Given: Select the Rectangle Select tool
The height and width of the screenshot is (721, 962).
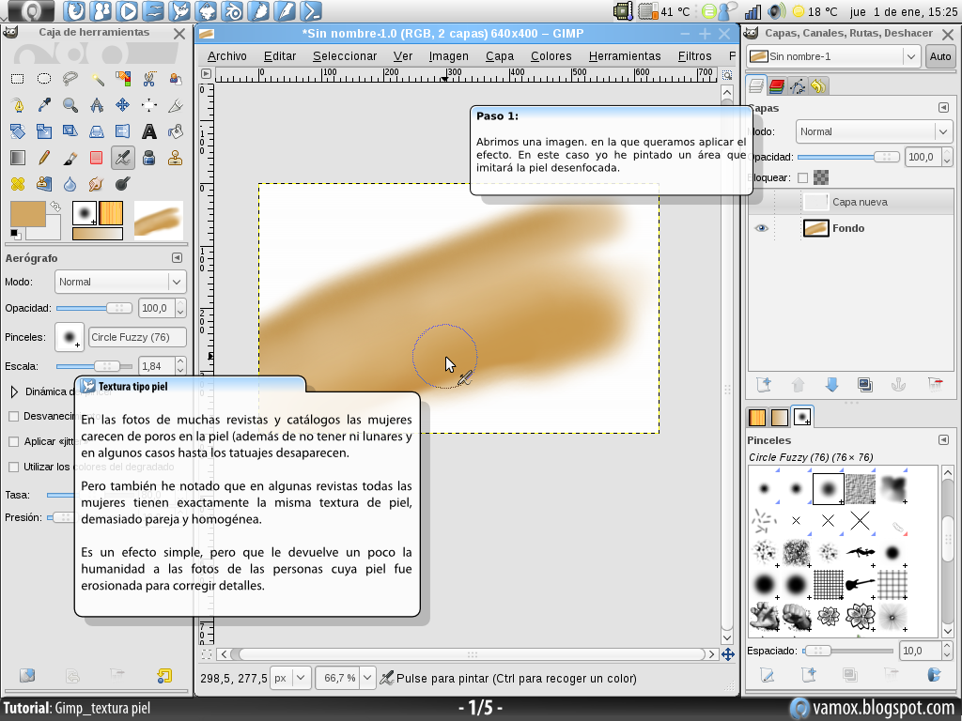Looking at the screenshot, I should tap(17, 79).
